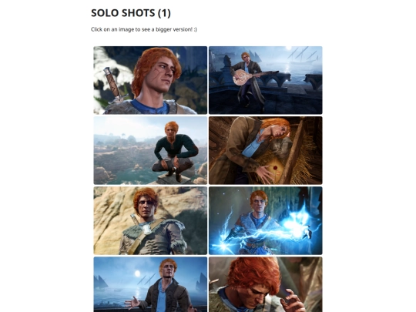
Task: Open the red-haired portrait with dagger thumbnail
Action: [x=150, y=80]
